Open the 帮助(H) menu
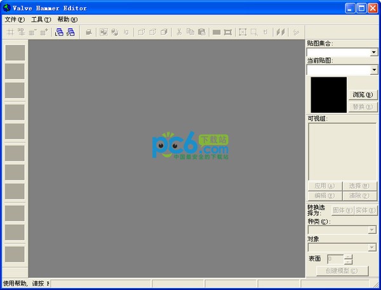 (67, 20)
